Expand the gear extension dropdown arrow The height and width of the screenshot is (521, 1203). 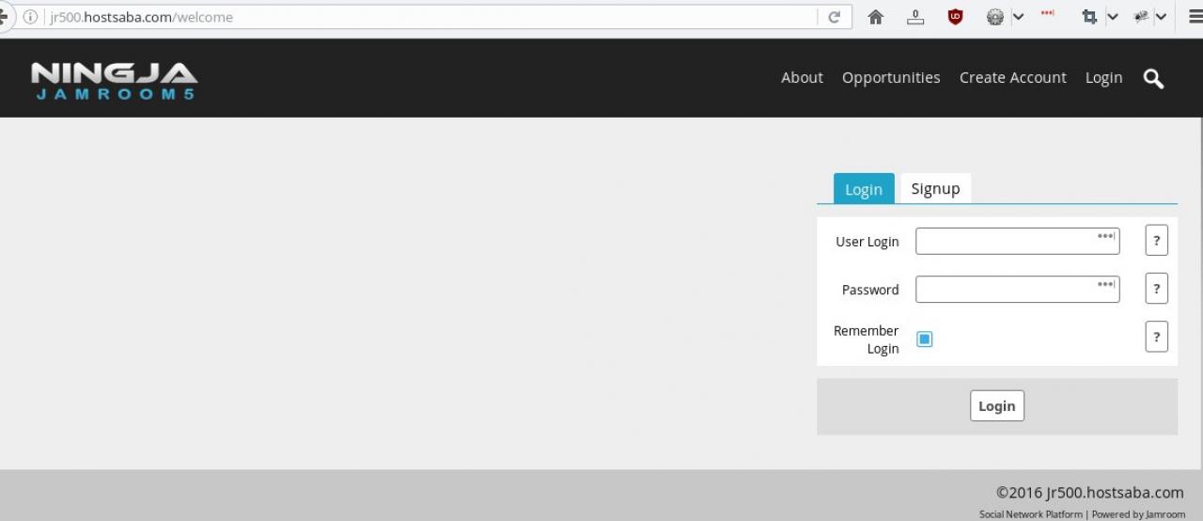(1017, 17)
